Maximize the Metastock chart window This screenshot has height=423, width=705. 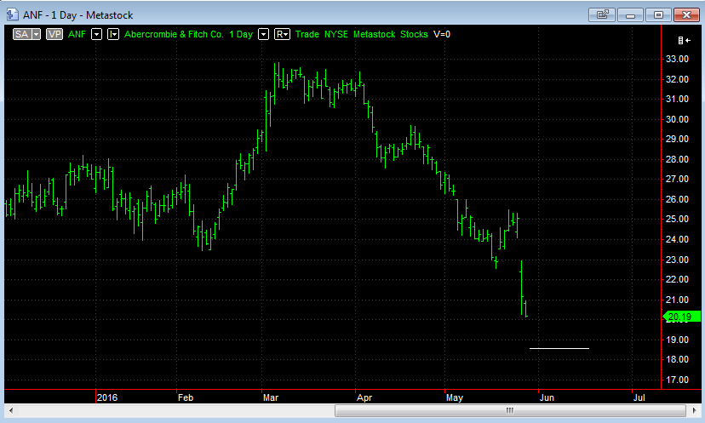tap(658, 14)
